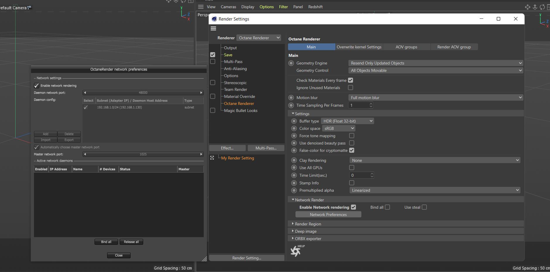
Task: Open the Color space sRGB dropdown
Action: (339, 128)
